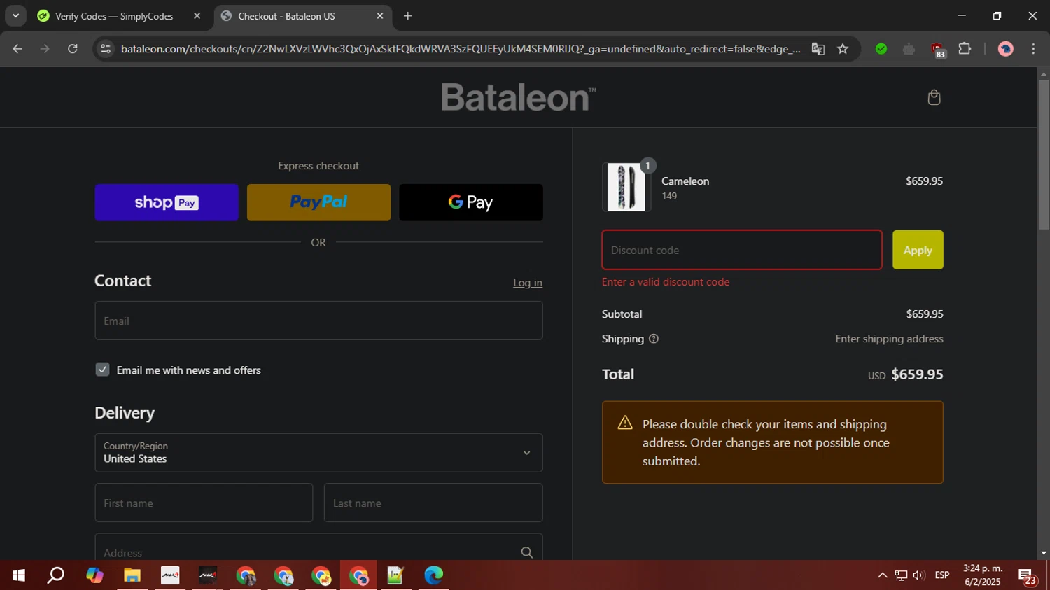Open the Windows Start menu
The image size is (1050, 590).
click(x=19, y=575)
